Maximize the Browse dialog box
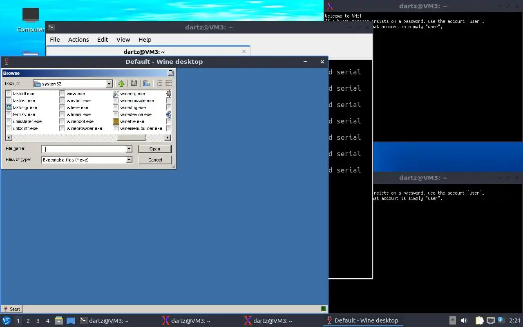Image resolution: width=523 pixels, height=327 pixels. coord(171,73)
